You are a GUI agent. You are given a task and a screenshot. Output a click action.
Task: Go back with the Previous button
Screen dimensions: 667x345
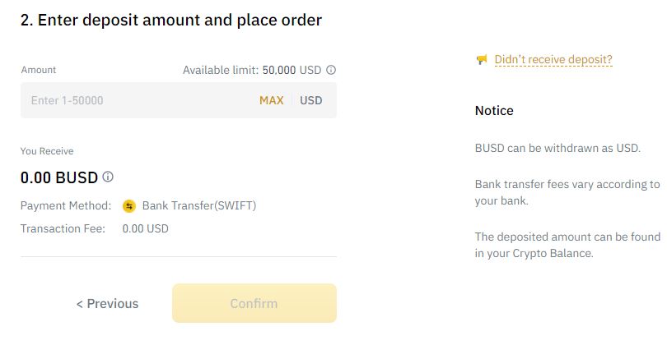pos(107,304)
